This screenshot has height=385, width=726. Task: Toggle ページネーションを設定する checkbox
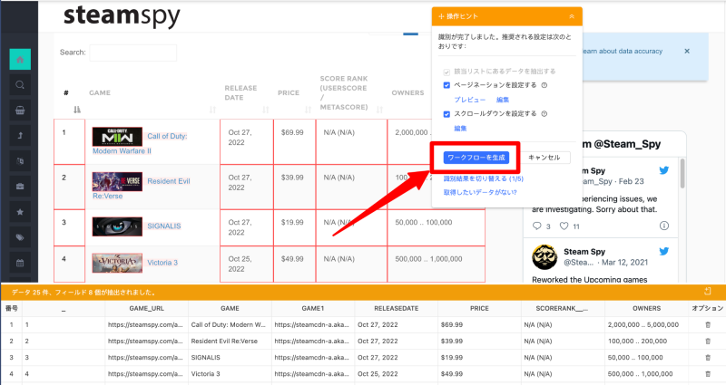446,85
